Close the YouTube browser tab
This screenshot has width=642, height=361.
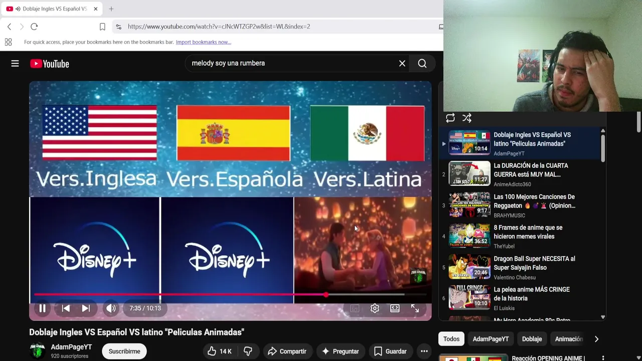(95, 9)
